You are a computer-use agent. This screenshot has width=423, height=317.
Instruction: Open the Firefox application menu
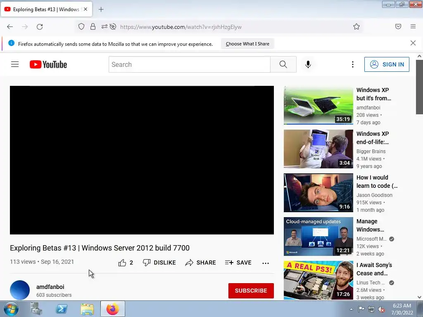click(x=413, y=26)
